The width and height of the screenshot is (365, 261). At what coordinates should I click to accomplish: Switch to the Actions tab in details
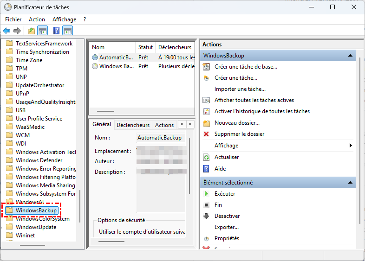point(164,125)
